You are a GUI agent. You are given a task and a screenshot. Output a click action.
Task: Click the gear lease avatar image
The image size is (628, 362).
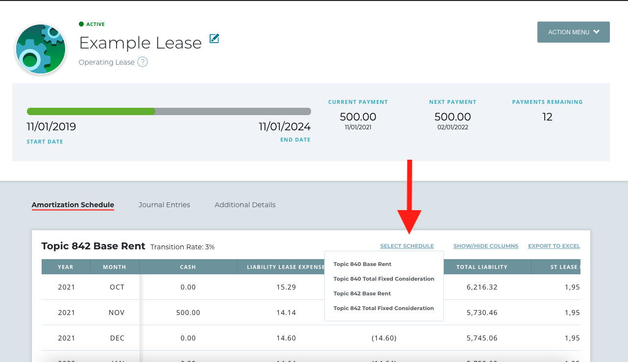point(41,49)
